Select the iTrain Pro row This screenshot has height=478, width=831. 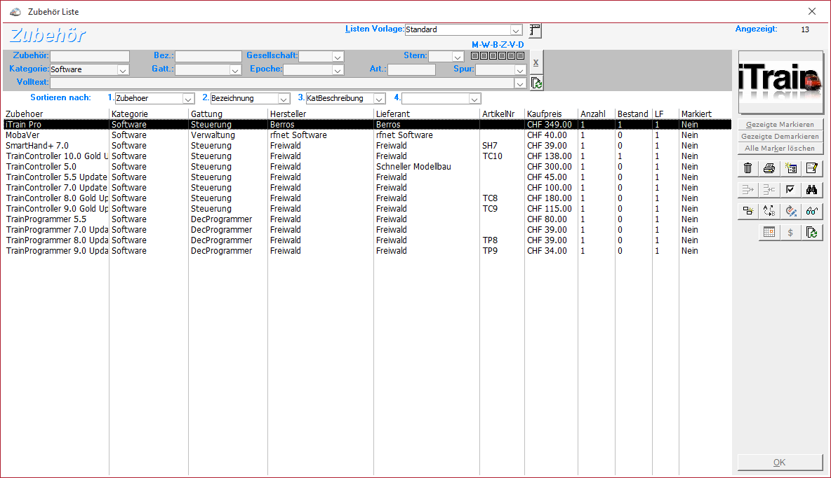point(367,125)
